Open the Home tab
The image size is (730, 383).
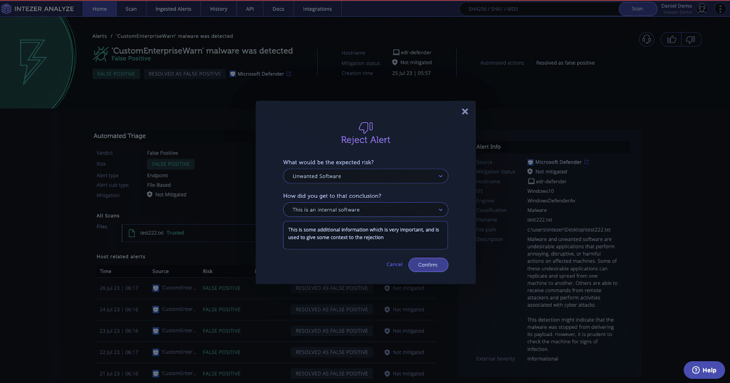pos(99,9)
